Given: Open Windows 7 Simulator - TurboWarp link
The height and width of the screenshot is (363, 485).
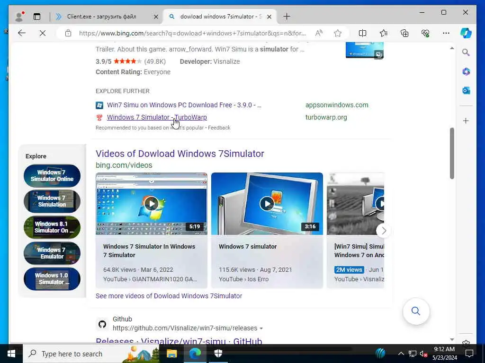Looking at the screenshot, I should tap(157, 117).
